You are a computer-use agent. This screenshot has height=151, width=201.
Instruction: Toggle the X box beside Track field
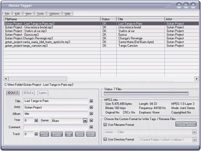point(36,134)
